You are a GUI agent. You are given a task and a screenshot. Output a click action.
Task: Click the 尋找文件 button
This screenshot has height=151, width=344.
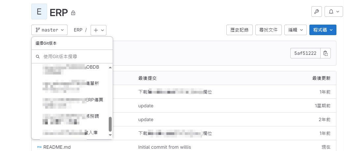(269, 30)
